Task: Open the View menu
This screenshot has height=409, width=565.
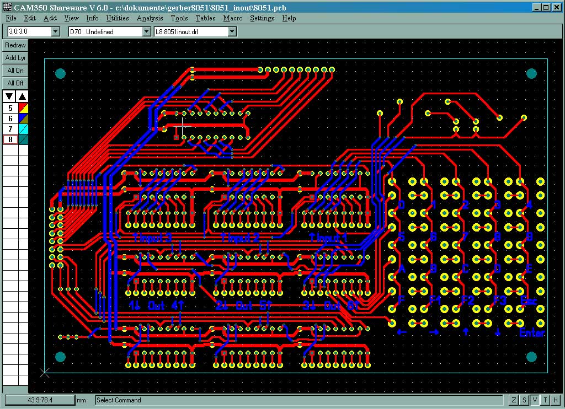Action: click(x=71, y=18)
